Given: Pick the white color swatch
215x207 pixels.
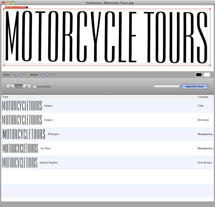Looking at the screenshot, I should coord(207,75).
